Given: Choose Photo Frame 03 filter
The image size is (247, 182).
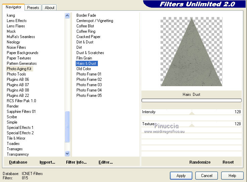Looking at the screenshot, I should tap(89, 85).
